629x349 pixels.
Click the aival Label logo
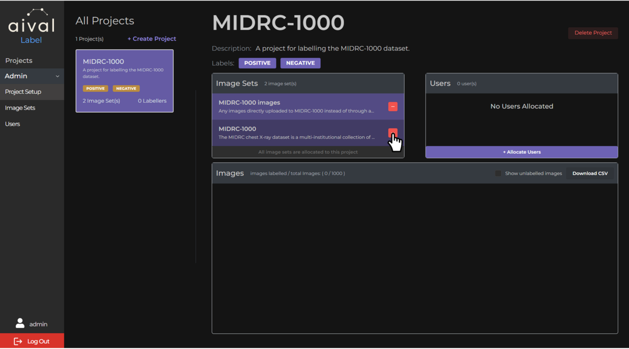31,26
